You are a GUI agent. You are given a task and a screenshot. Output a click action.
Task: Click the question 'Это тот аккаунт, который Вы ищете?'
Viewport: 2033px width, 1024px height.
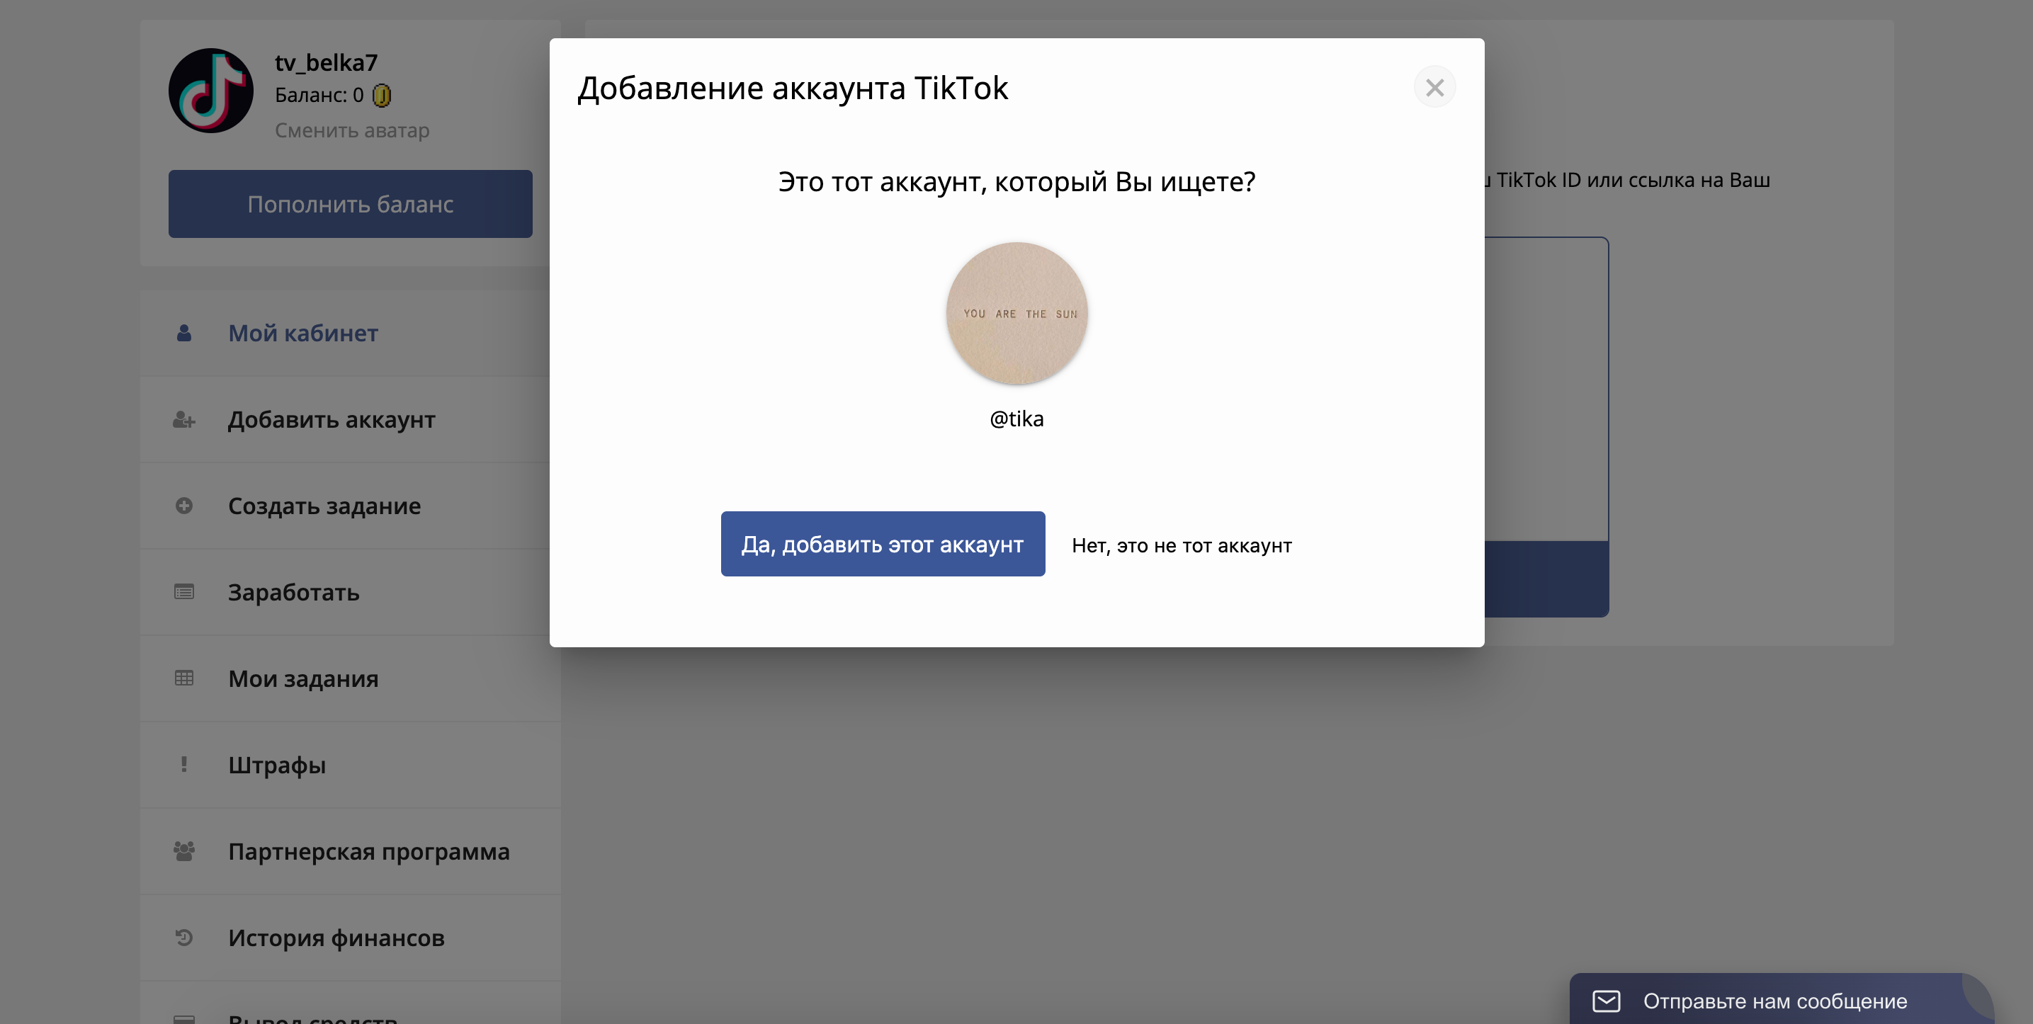tap(1017, 182)
